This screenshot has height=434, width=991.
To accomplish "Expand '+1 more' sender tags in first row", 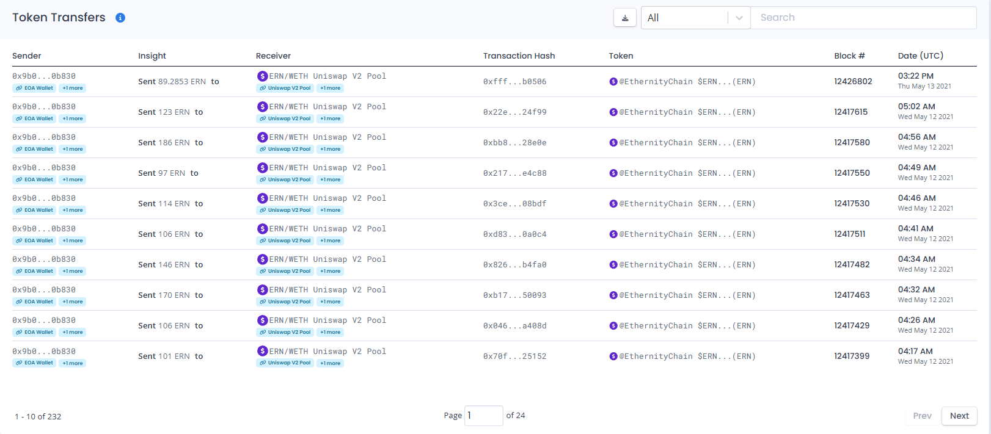I will 73,89.
